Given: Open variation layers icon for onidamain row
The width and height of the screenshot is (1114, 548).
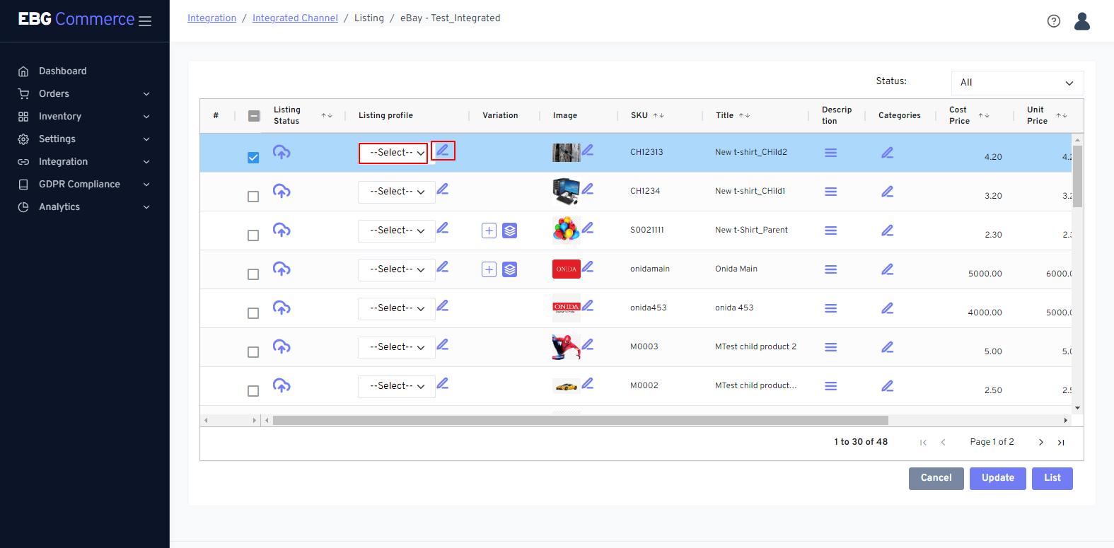Looking at the screenshot, I should click(510, 269).
